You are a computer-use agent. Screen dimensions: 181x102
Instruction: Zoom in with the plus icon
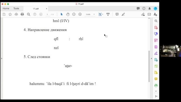[x=80, y=14]
